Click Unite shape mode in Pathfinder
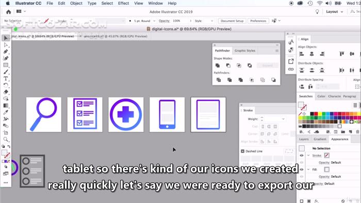Viewport: 361px width, 203px height. (x=217, y=65)
